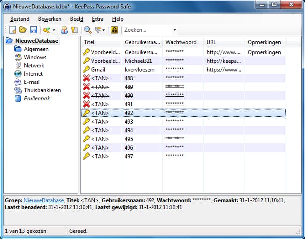Click the red X icon of TAN 490
Image resolution: width=305 pixels, height=239 pixels.
pos(86,95)
